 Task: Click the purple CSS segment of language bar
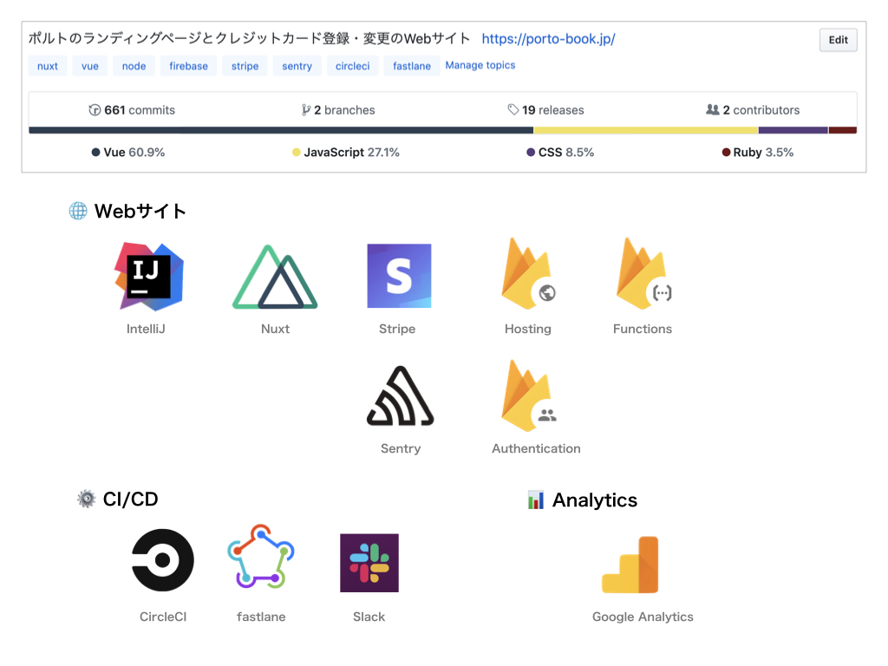point(793,130)
